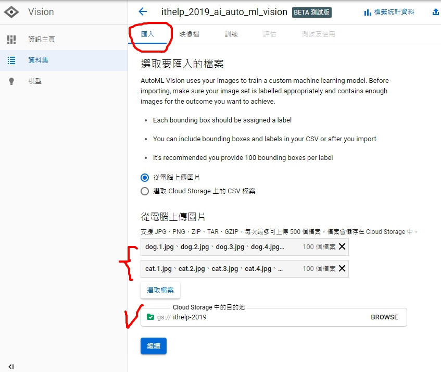The width and height of the screenshot is (441, 372).
Task: Click the 選取要匯入的檔案 heading
Action: pyautogui.click(x=182, y=64)
